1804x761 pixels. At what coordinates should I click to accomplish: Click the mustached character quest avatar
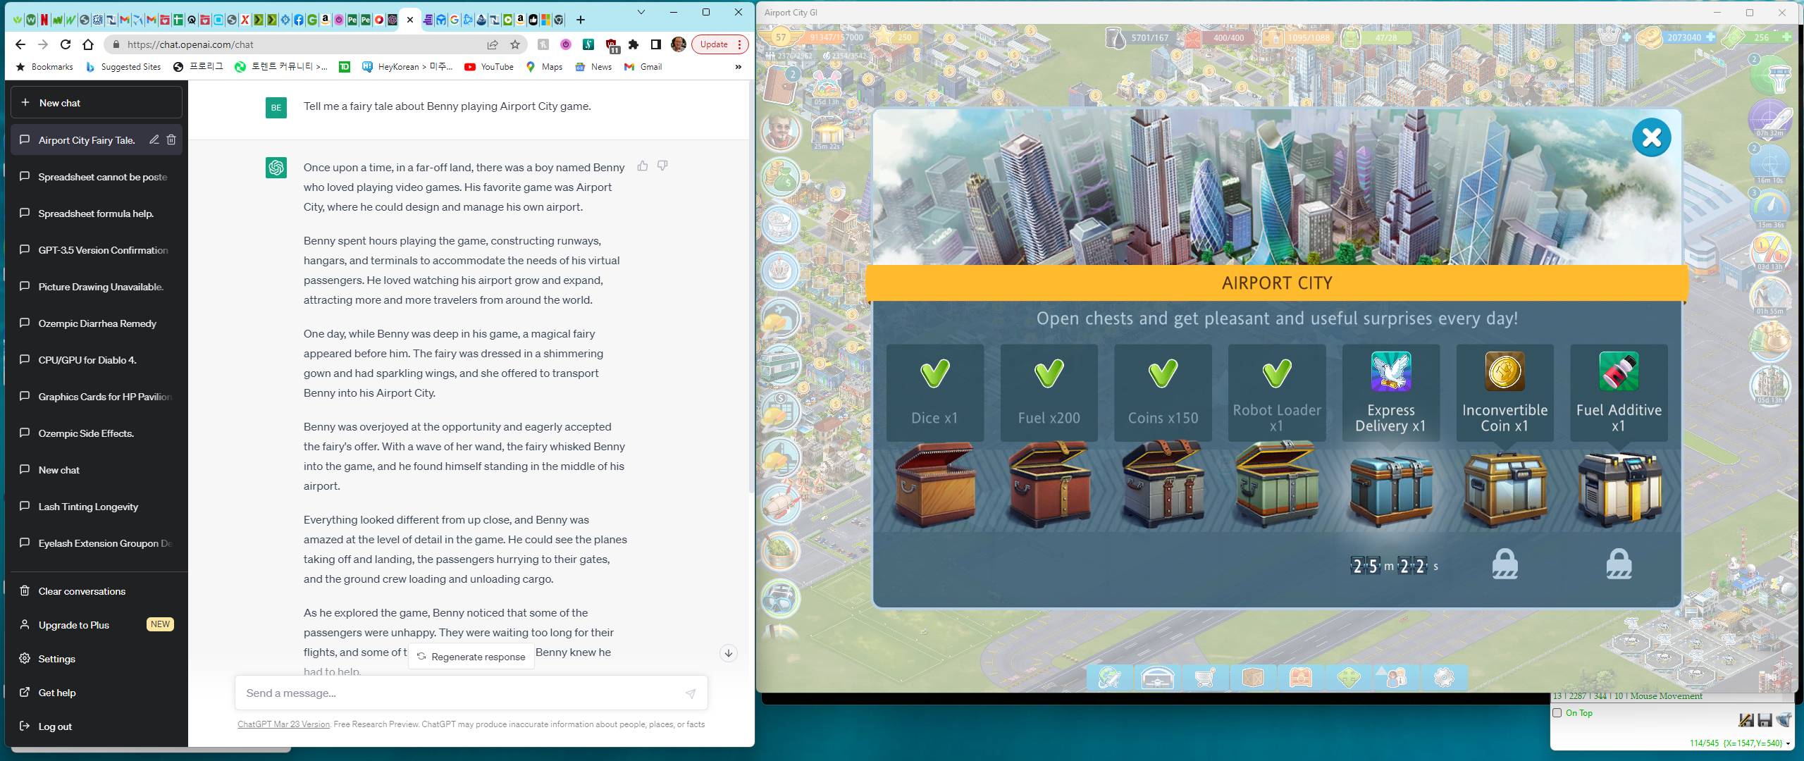(x=781, y=132)
